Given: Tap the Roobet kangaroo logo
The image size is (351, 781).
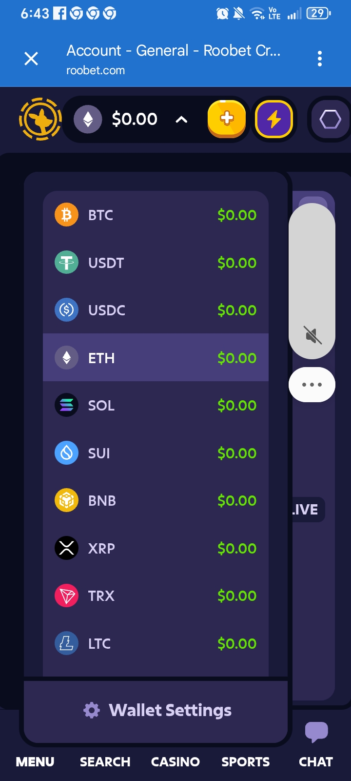Looking at the screenshot, I should pyautogui.click(x=40, y=119).
